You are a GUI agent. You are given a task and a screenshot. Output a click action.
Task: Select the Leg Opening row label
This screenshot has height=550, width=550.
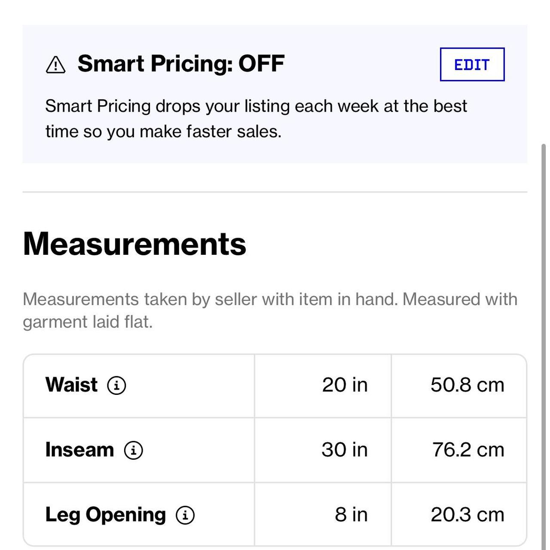tap(105, 515)
